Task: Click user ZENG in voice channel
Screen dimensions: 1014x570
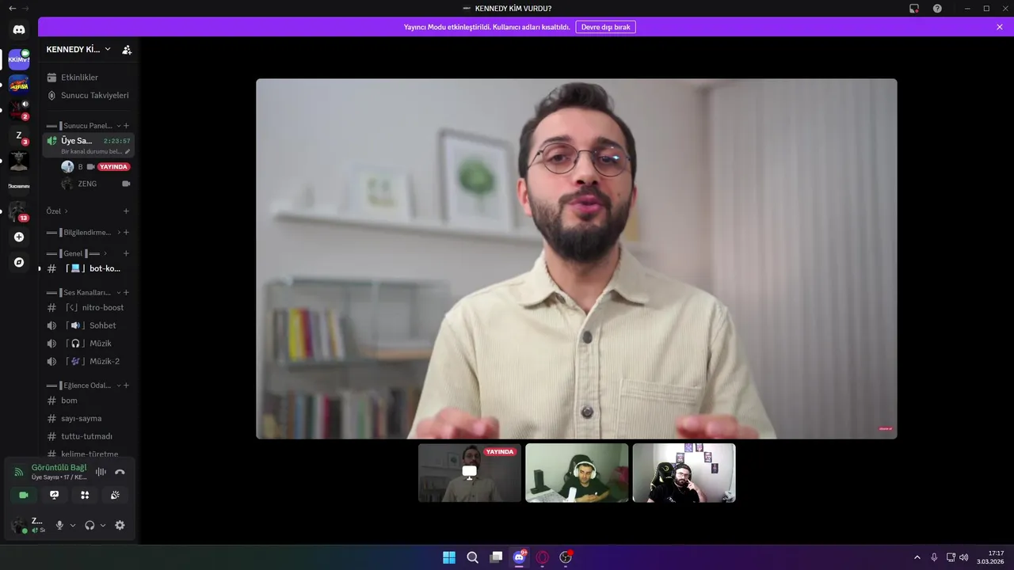Action: click(95, 184)
